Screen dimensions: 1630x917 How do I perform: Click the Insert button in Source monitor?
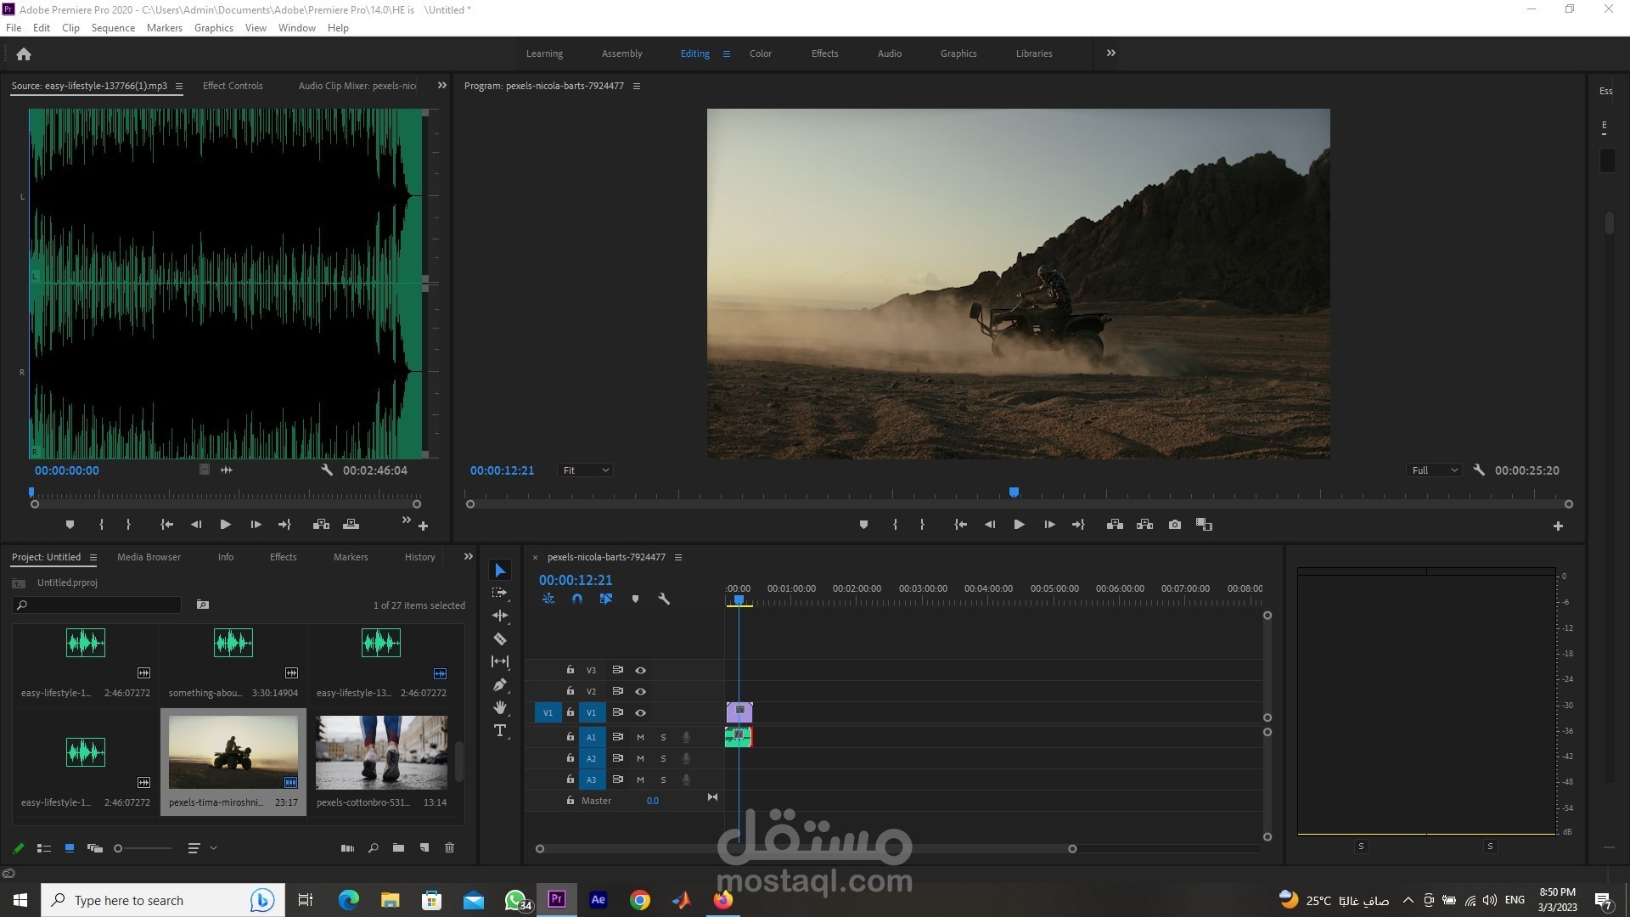pyautogui.click(x=321, y=525)
